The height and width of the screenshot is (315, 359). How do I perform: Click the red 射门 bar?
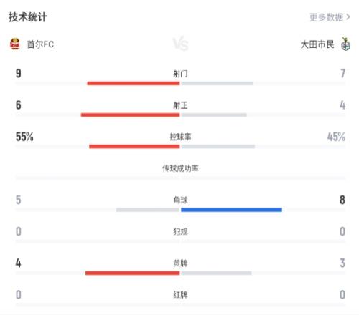(x=134, y=83)
